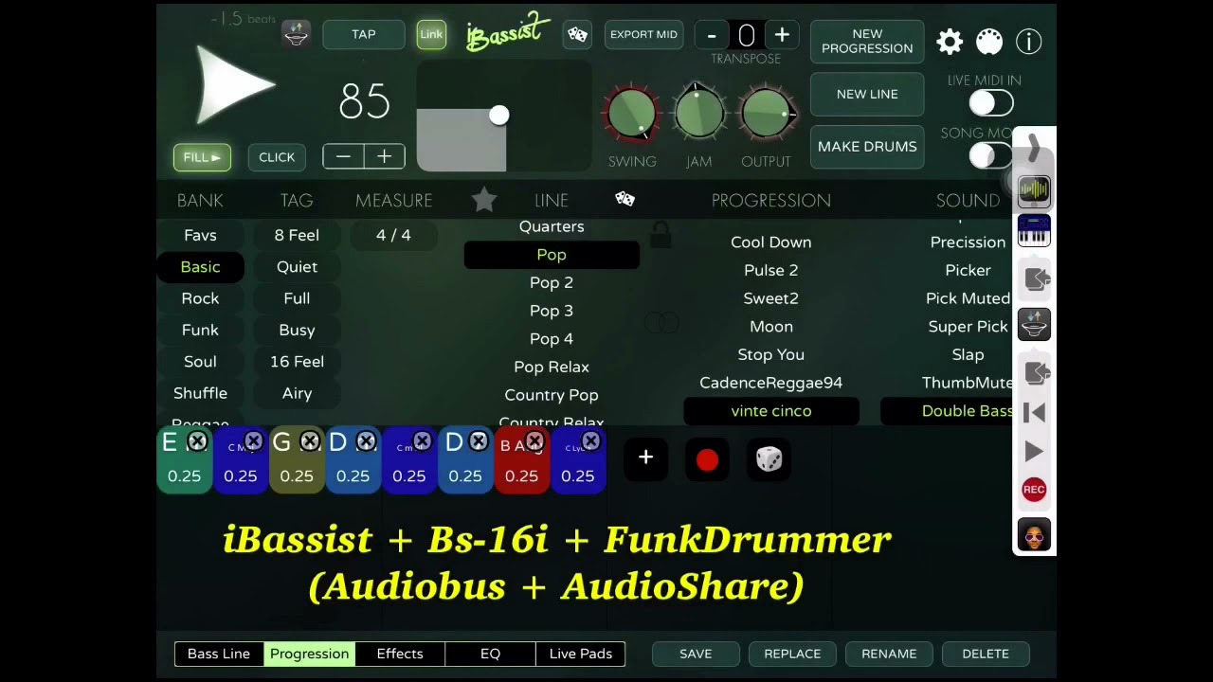Open the color palette icon
The width and height of the screenshot is (1213, 682).
(x=988, y=42)
